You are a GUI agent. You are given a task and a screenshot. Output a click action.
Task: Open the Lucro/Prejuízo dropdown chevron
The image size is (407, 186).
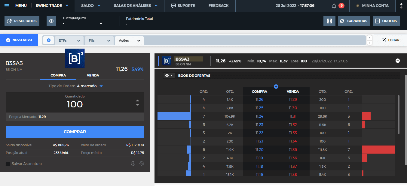[101, 23]
